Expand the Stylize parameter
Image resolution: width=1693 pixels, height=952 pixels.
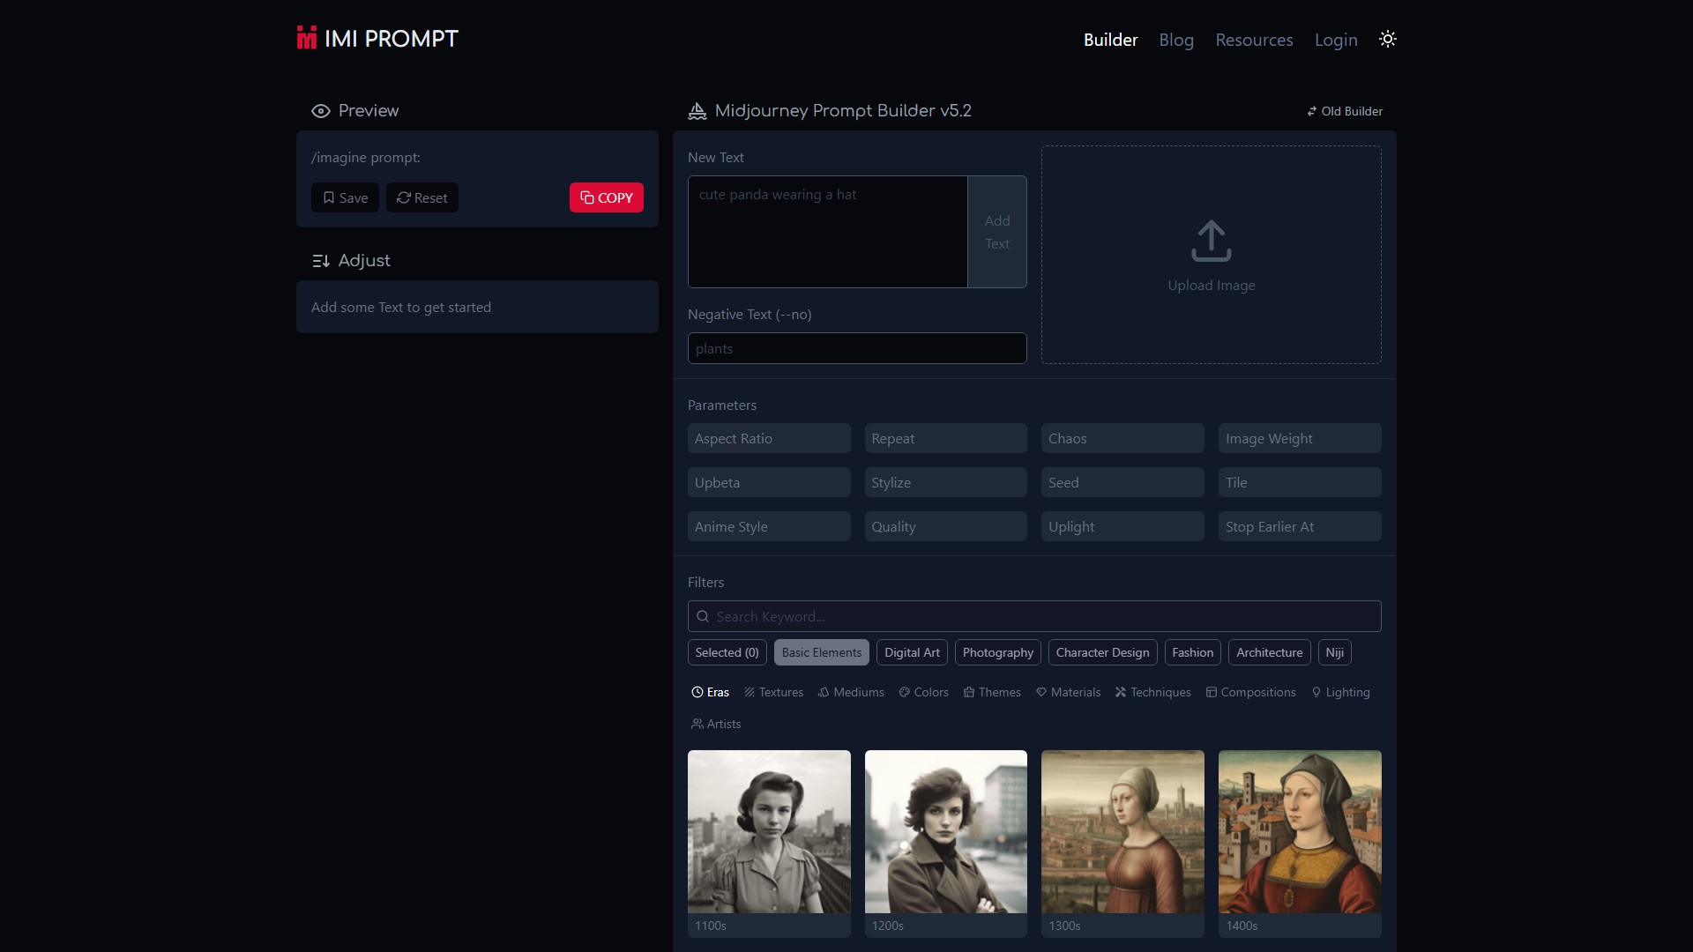click(945, 482)
